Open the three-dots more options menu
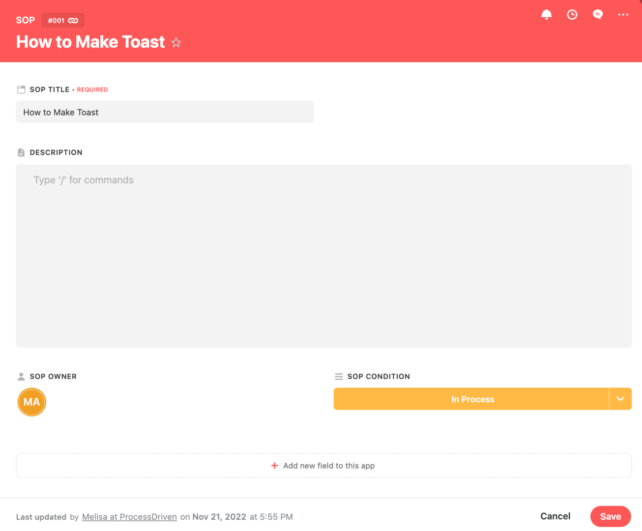 click(623, 15)
